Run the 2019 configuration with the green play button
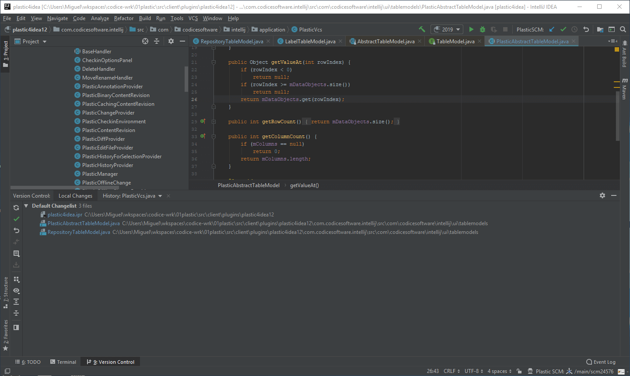 [x=471, y=29]
